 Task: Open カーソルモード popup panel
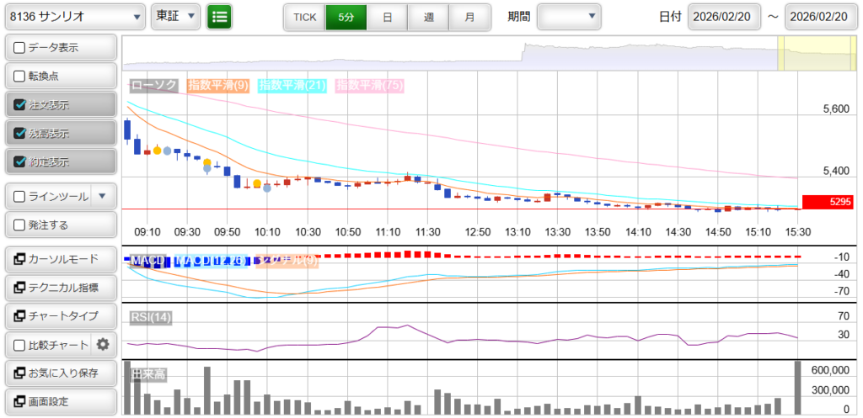point(60,259)
